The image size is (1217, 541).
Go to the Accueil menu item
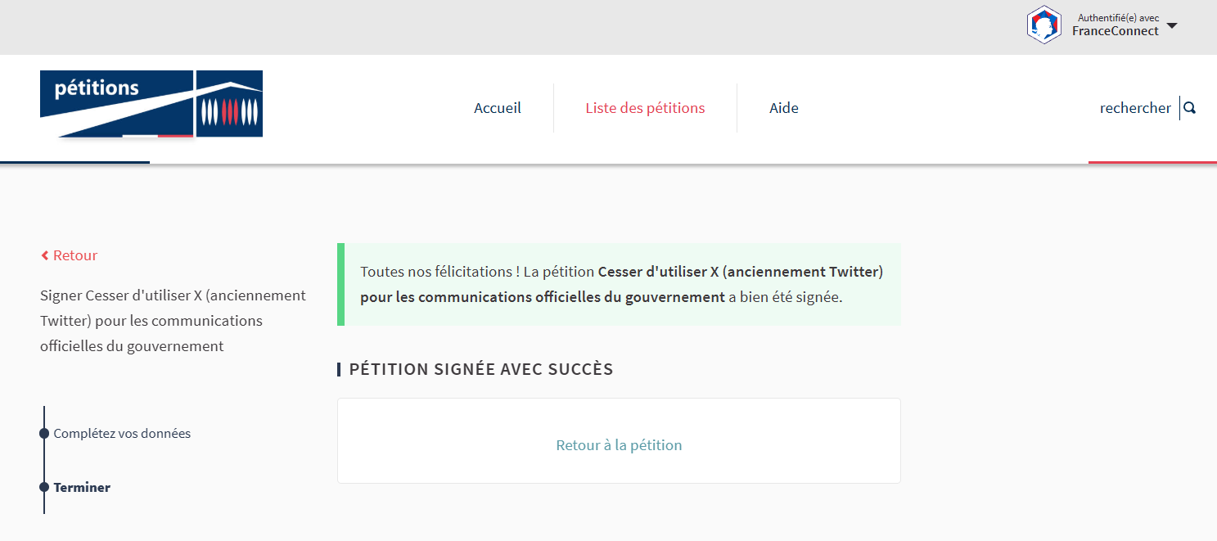coord(498,108)
